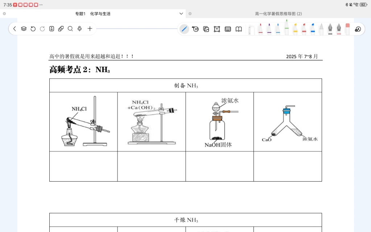Choose the blue highlighter
Viewport: 371px width, 232px height.
click(x=313, y=29)
